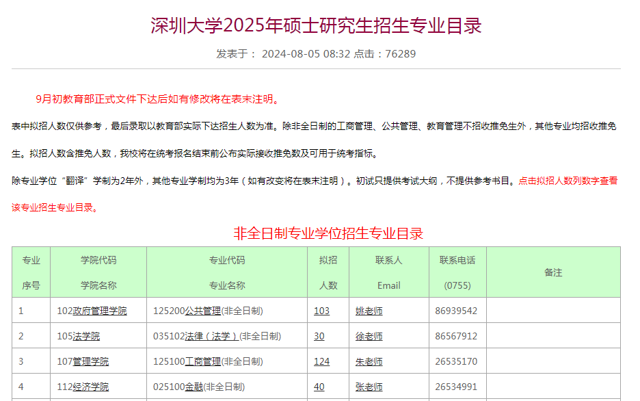The width and height of the screenshot is (640, 401).
Task: Click enrollment number 124
Action: click(x=321, y=361)
